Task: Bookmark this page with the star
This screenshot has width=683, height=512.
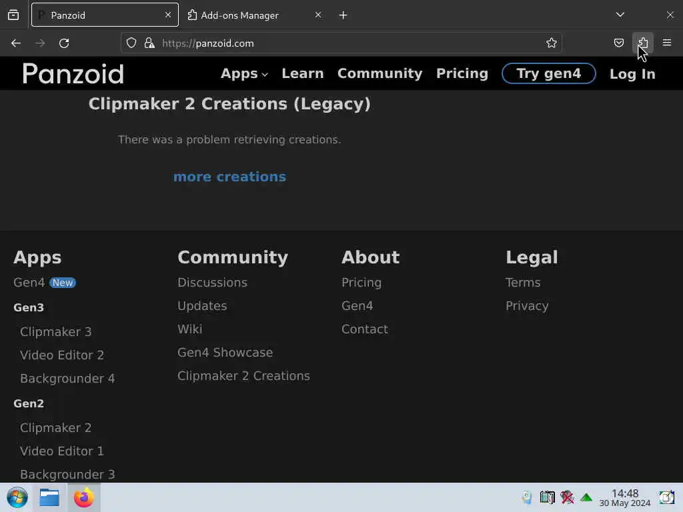Action: [x=552, y=43]
